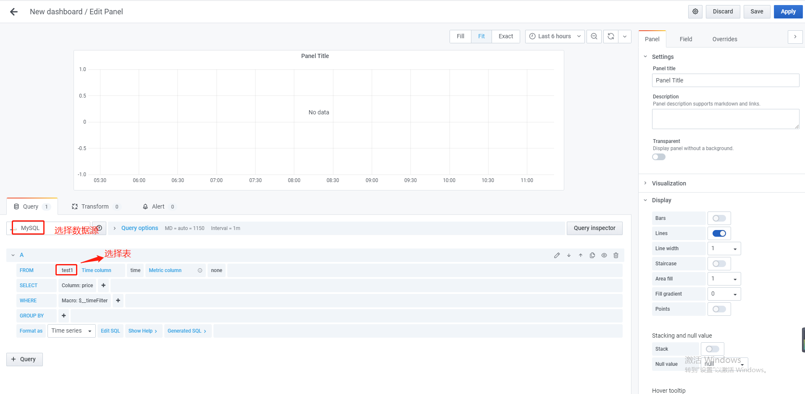Go back using the arrow icon
The width and height of the screenshot is (805, 394).
(14, 12)
